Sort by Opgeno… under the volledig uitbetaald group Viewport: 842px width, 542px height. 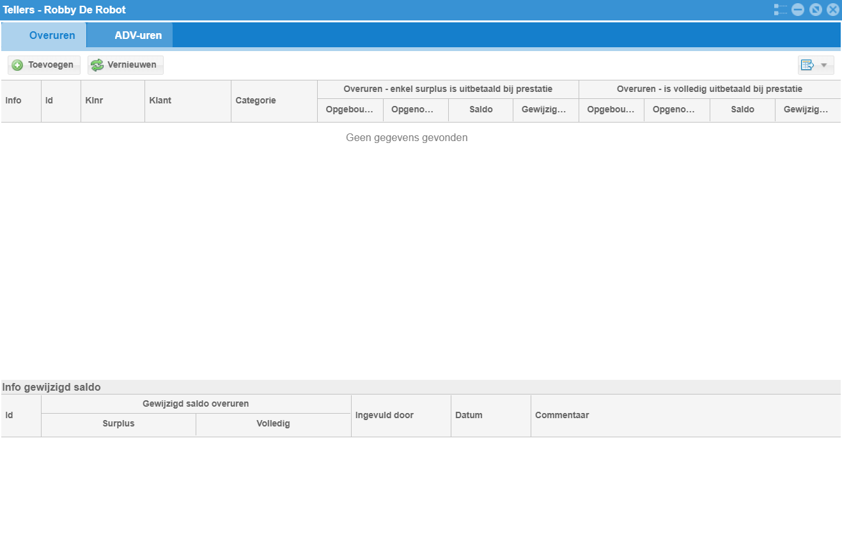pos(677,110)
